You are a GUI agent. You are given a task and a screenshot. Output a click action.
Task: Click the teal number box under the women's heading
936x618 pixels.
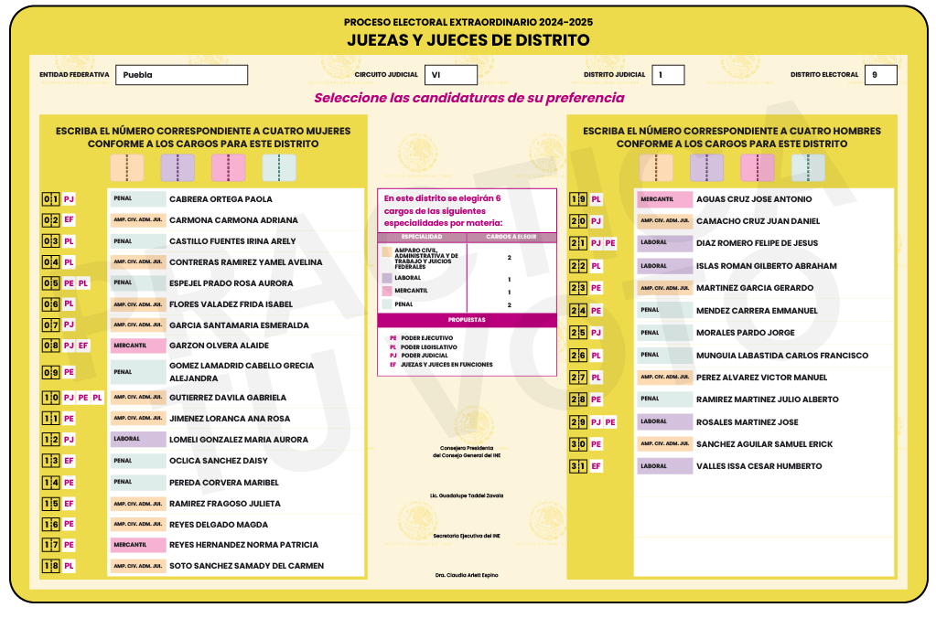click(x=279, y=167)
